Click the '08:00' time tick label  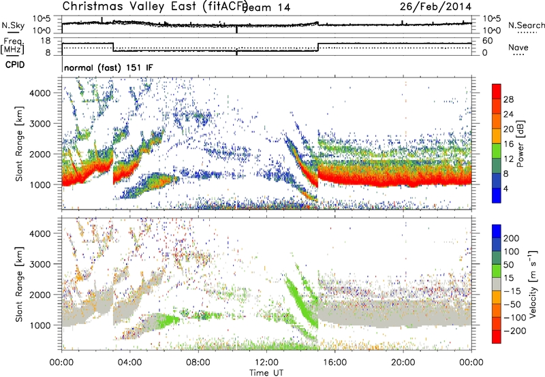point(198,363)
